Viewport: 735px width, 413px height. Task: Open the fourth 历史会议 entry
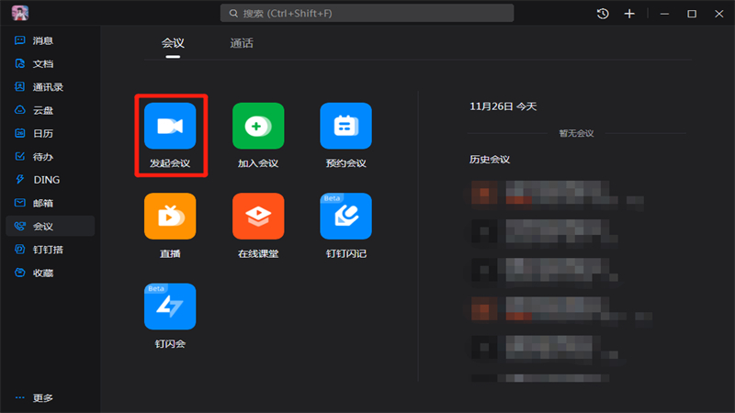point(561,309)
